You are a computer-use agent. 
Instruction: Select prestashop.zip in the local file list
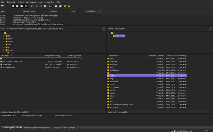9,67
